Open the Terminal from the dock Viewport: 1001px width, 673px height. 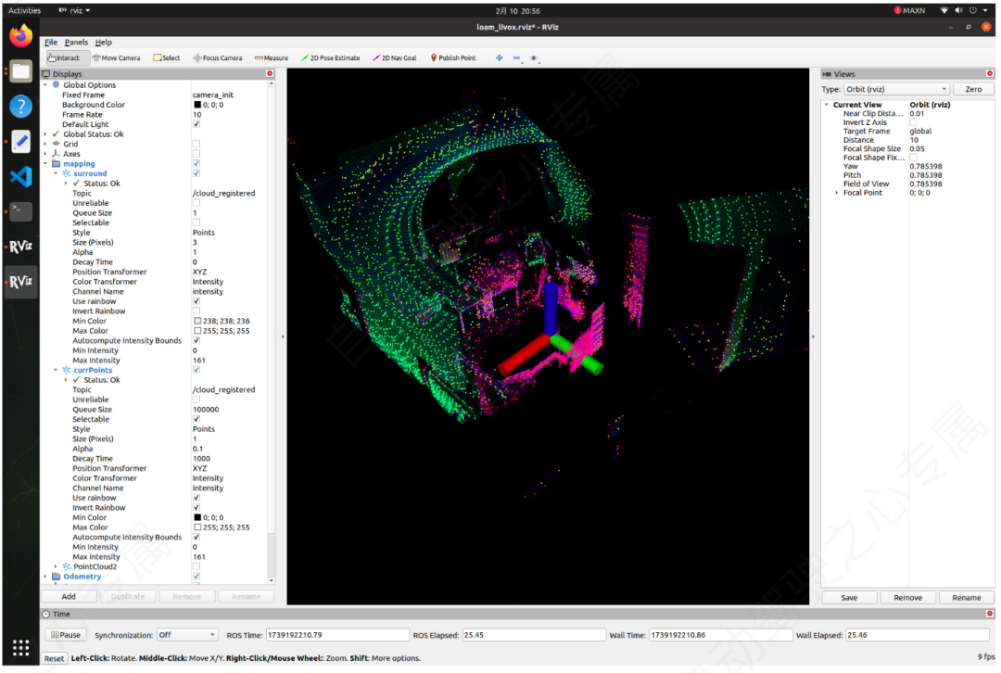[21, 211]
